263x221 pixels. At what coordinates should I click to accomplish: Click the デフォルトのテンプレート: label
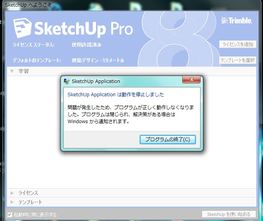coord(37,60)
